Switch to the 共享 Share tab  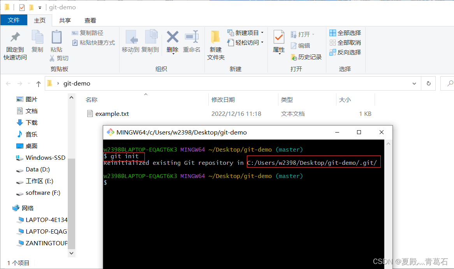(65, 21)
